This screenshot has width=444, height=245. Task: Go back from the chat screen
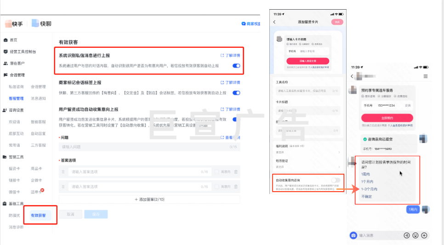tap(352, 76)
